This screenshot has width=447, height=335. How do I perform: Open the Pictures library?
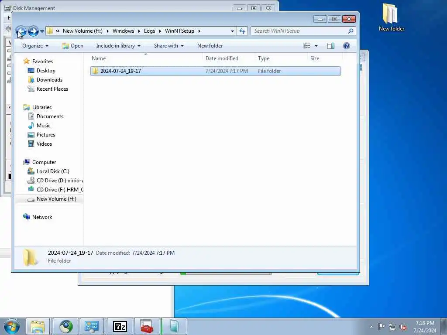(45, 134)
